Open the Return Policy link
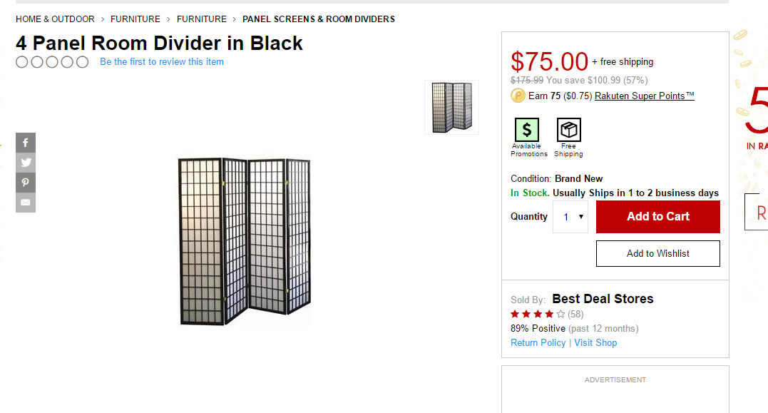The width and height of the screenshot is (768, 413). click(x=538, y=342)
